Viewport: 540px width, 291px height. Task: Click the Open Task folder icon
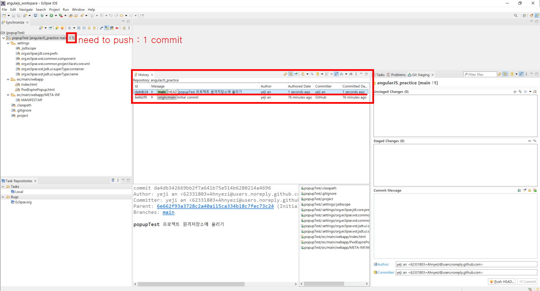[x=76, y=15]
